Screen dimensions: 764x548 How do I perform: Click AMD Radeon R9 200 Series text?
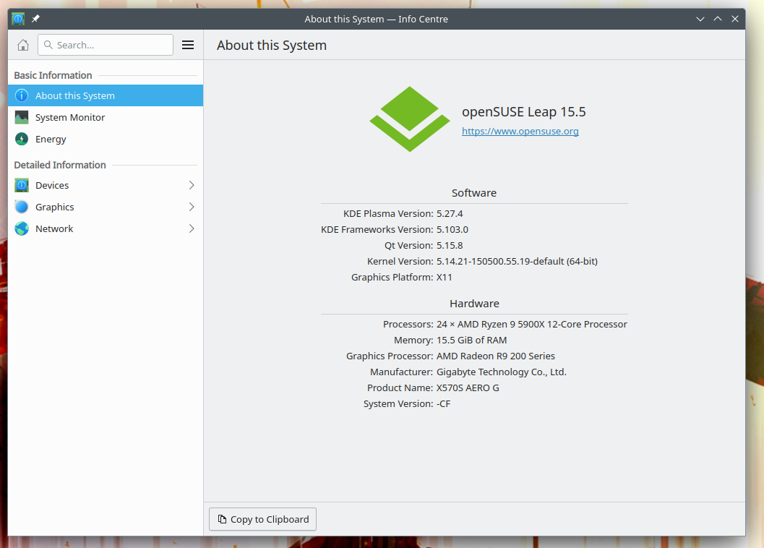click(x=496, y=356)
